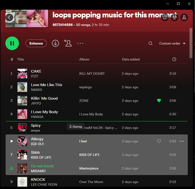Maximize the Spotify window
This screenshot has width=195, height=189.
pos(178,4)
